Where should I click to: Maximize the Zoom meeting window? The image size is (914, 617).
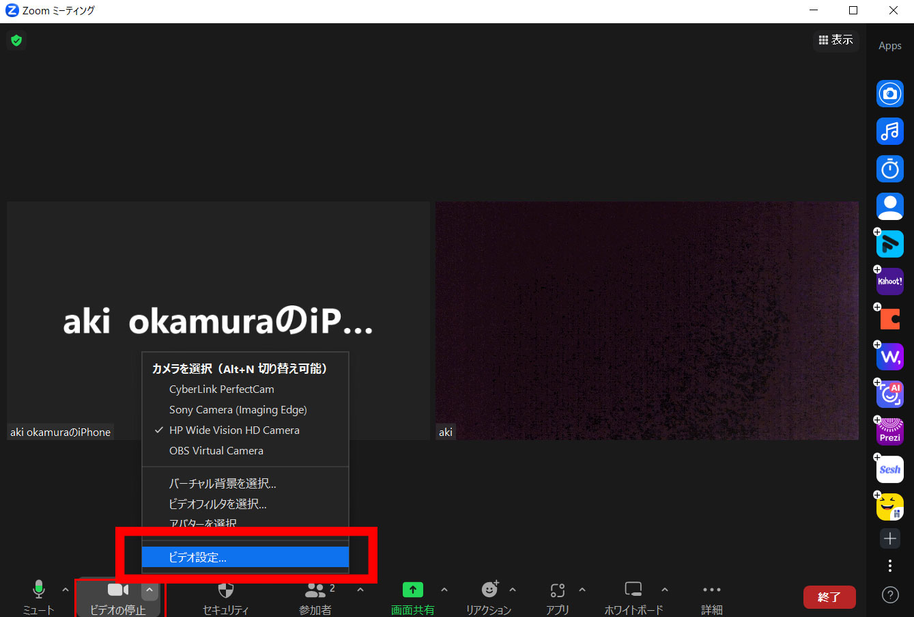coord(853,10)
